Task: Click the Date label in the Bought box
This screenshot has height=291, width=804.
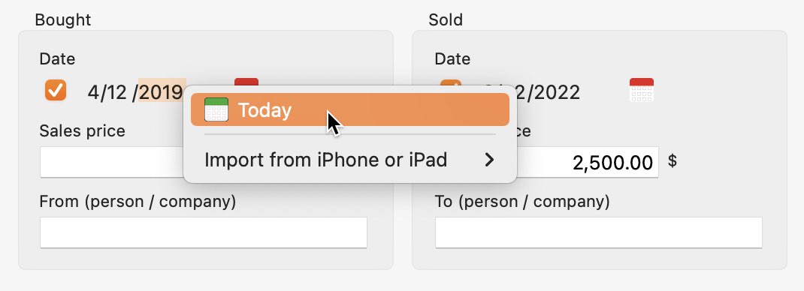Action: pyautogui.click(x=57, y=58)
